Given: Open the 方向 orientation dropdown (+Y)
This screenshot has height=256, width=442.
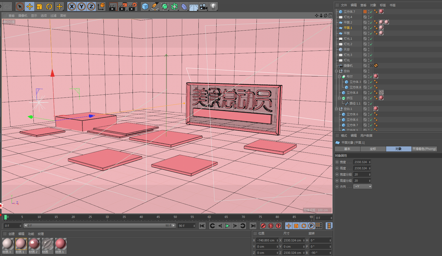Looking at the screenshot, I should [363, 186].
